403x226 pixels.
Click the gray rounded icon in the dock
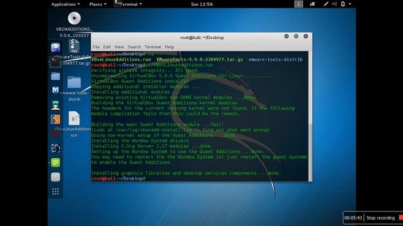point(55,177)
